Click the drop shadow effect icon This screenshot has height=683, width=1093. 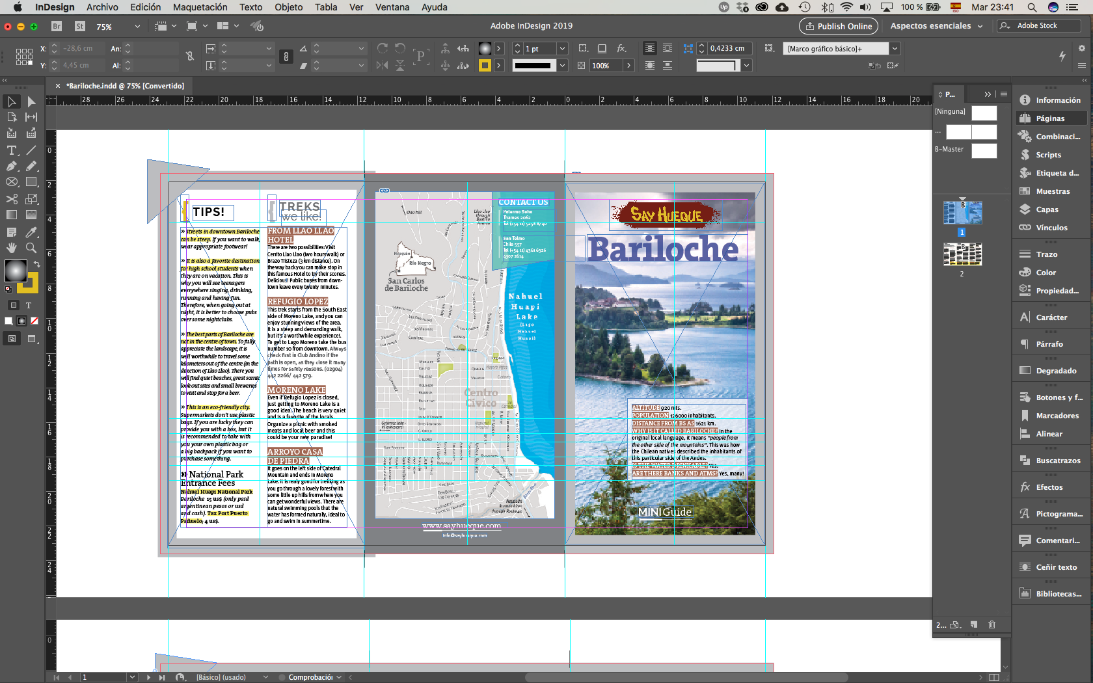tap(602, 49)
